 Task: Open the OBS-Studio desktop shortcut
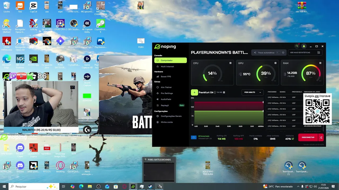[x=74, y=25]
